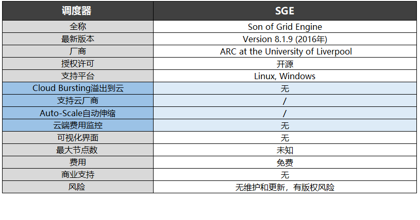Click the SGE column header
Screen dimensions: 420x220
[x=284, y=10]
